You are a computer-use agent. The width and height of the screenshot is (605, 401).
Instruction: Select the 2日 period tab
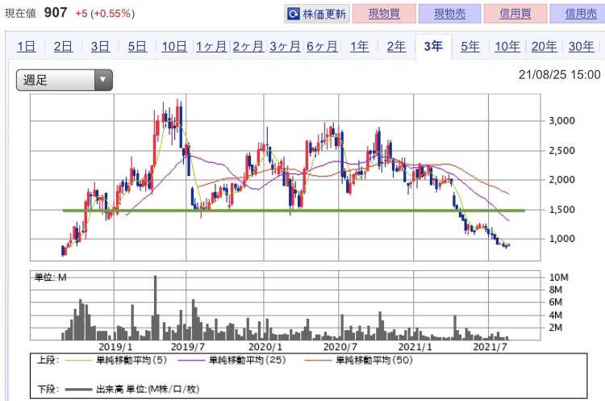63,46
